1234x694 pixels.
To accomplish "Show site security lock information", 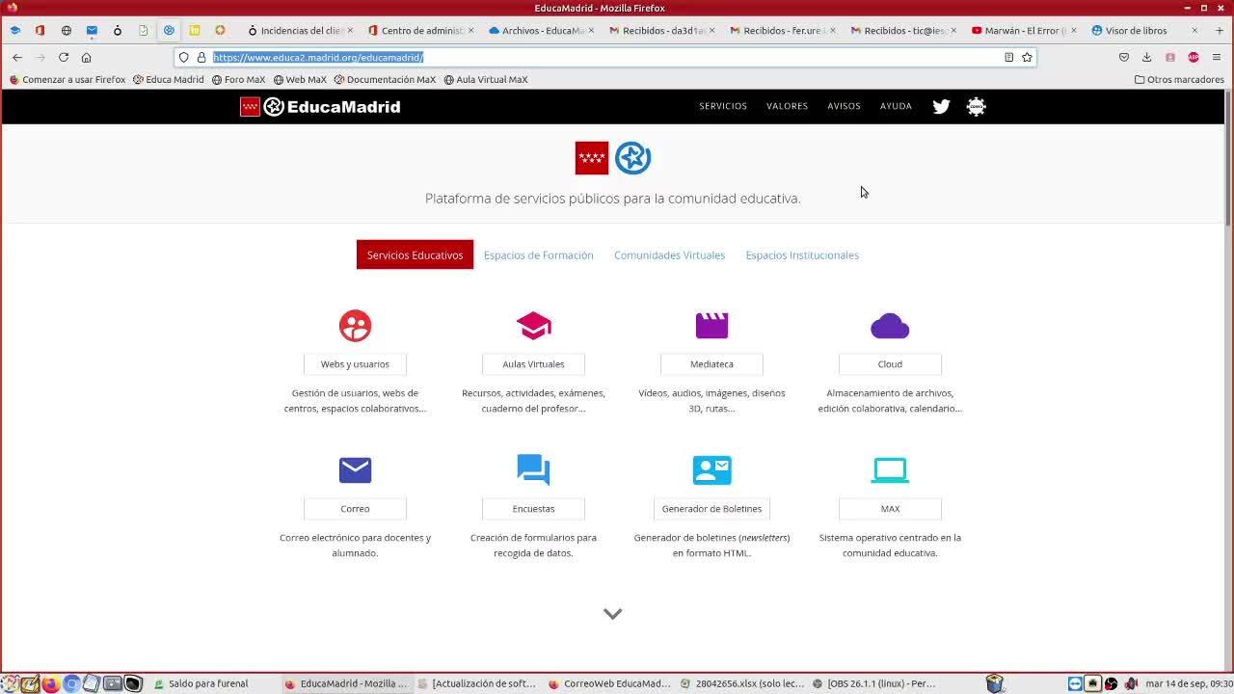I will point(201,57).
